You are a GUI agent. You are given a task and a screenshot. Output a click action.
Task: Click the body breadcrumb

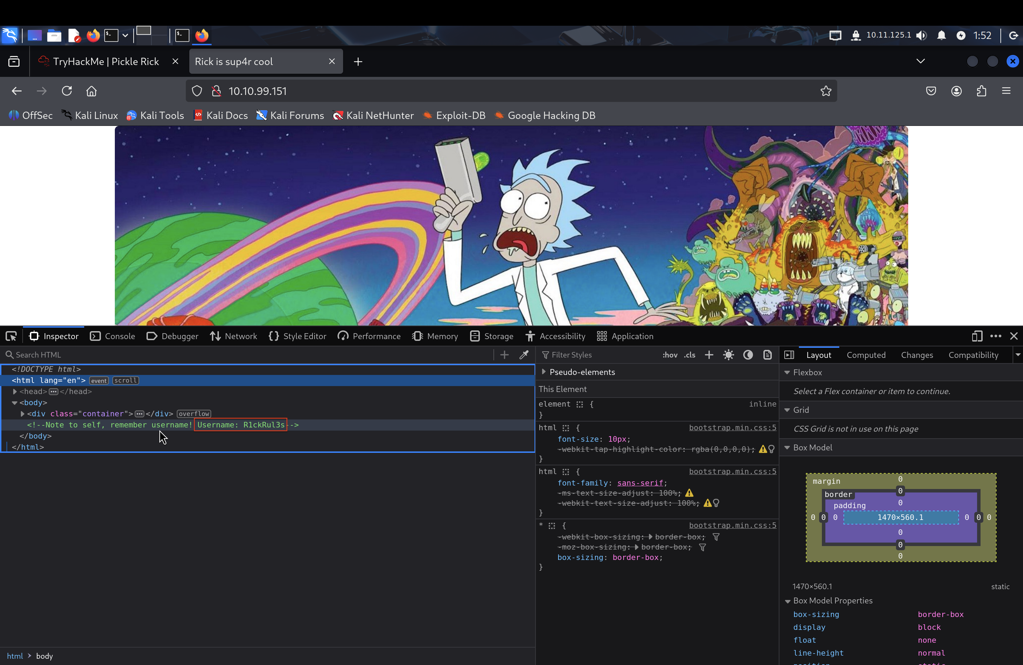[44, 656]
